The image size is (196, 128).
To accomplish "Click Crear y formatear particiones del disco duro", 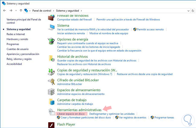I will click(x=86, y=118).
